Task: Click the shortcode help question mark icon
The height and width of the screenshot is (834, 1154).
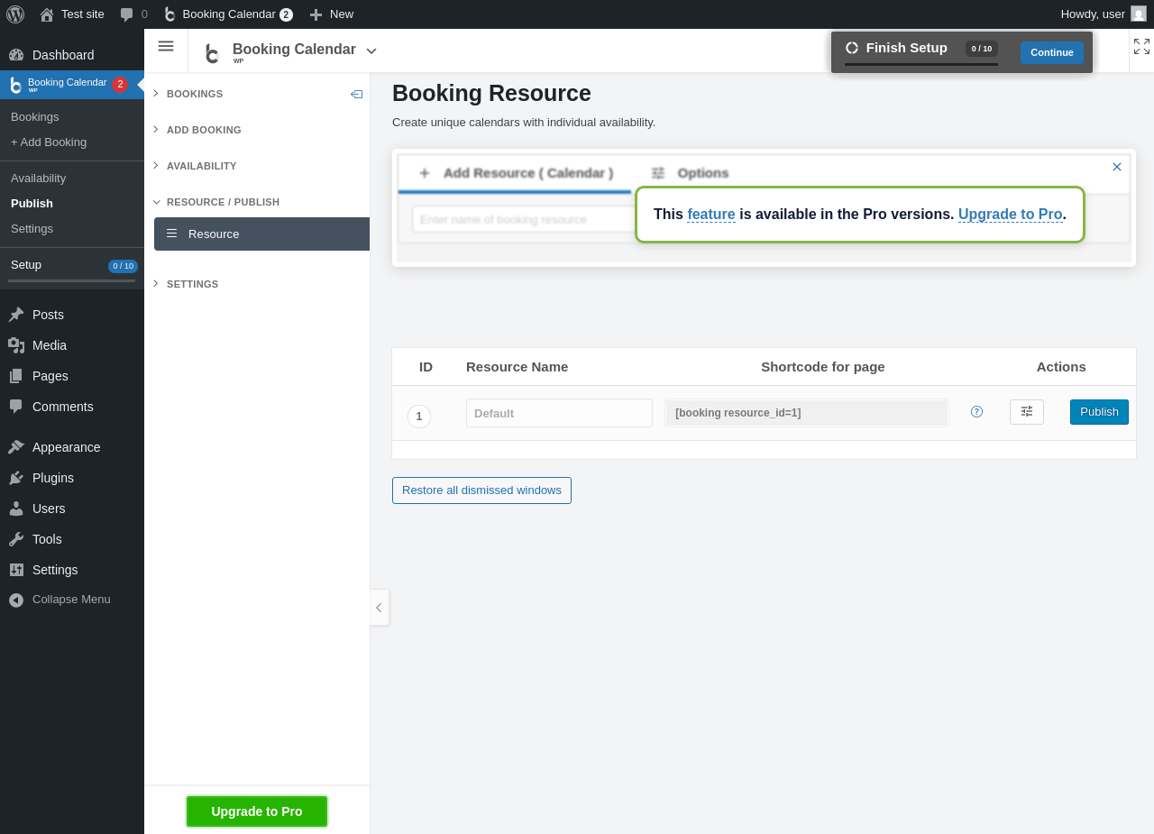Action: (976, 412)
